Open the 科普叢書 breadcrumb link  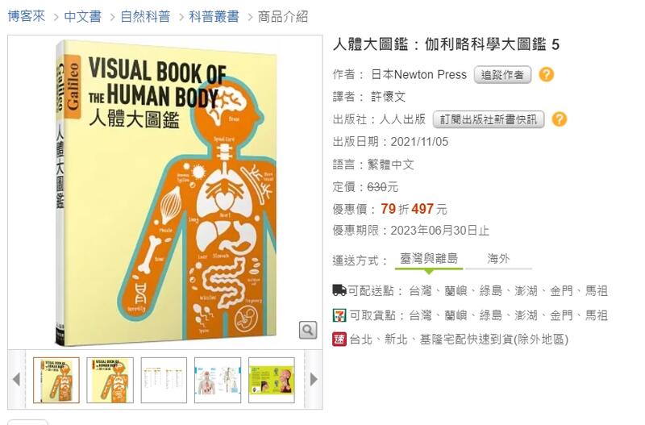(x=214, y=16)
